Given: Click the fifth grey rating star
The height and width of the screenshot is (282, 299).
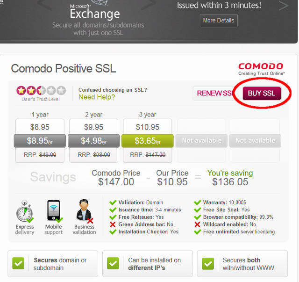Looking at the screenshot, I should coord(61,91).
